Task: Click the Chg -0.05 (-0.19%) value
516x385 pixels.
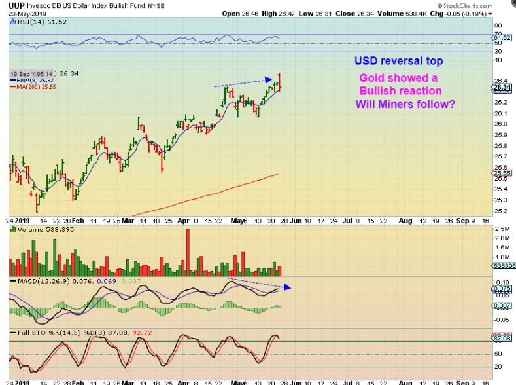Action: (458, 14)
